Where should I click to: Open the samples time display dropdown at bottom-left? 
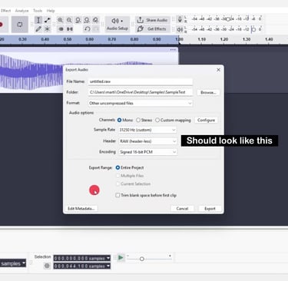point(24,263)
